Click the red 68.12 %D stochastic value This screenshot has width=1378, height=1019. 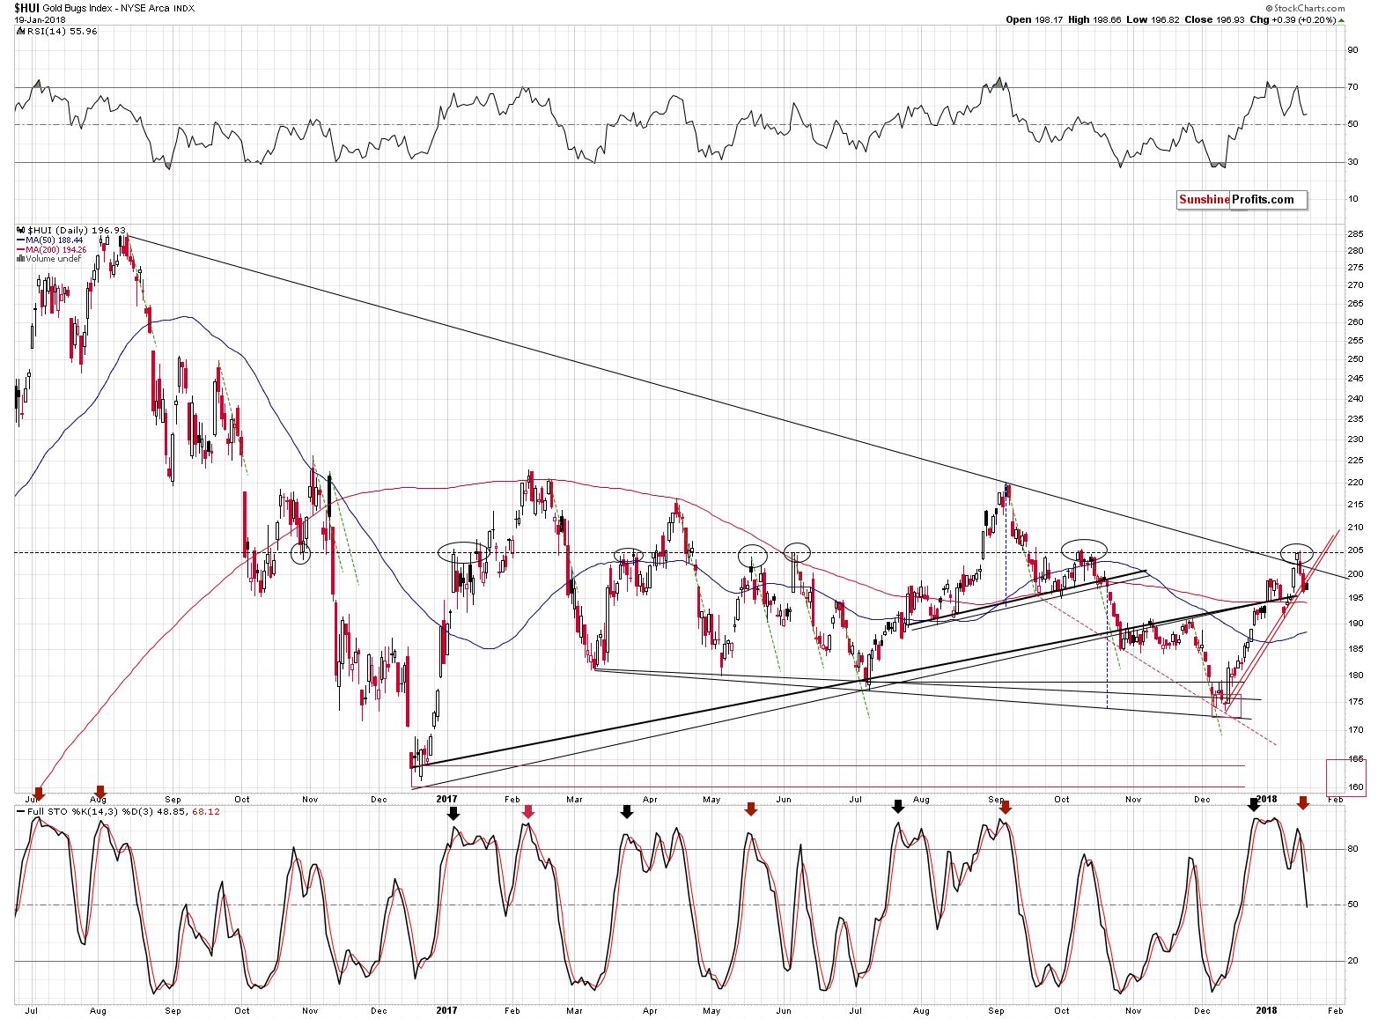(x=206, y=811)
